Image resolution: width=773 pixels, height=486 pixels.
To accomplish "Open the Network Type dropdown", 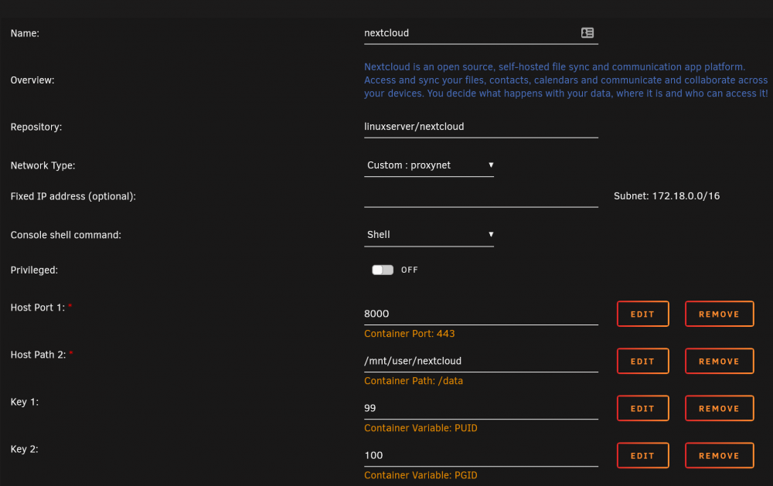I will (x=429, y=165).
